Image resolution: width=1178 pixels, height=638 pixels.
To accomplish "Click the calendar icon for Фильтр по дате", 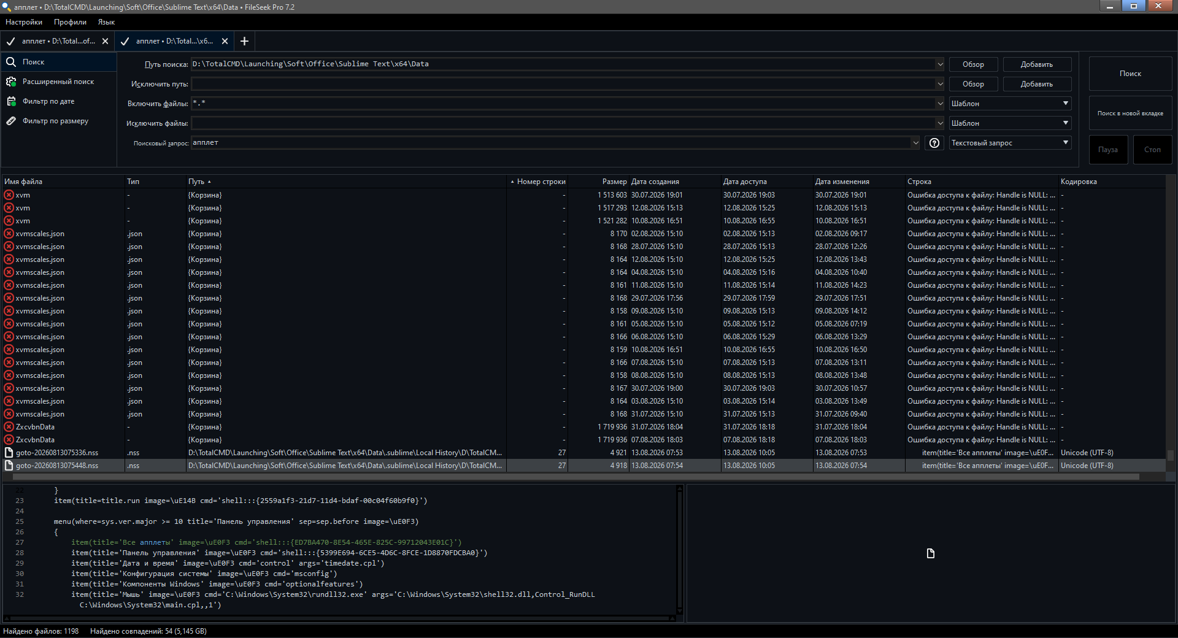I will (x=11, y=101).
